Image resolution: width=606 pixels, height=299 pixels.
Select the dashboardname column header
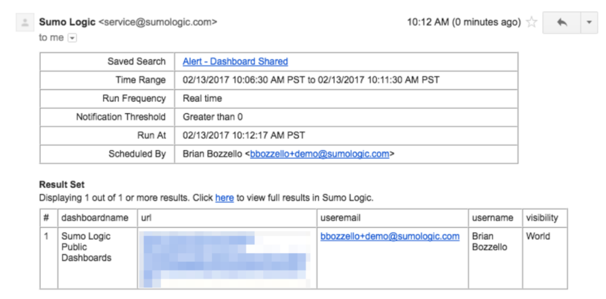pyautogui.click(x=95, y=218)
